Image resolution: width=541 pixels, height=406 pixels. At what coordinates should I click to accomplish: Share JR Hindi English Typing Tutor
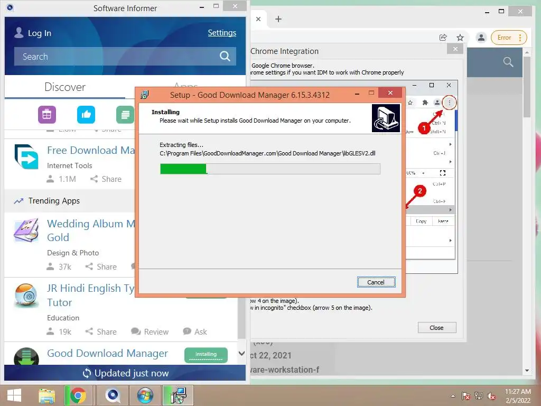click(x=101, y=332)
